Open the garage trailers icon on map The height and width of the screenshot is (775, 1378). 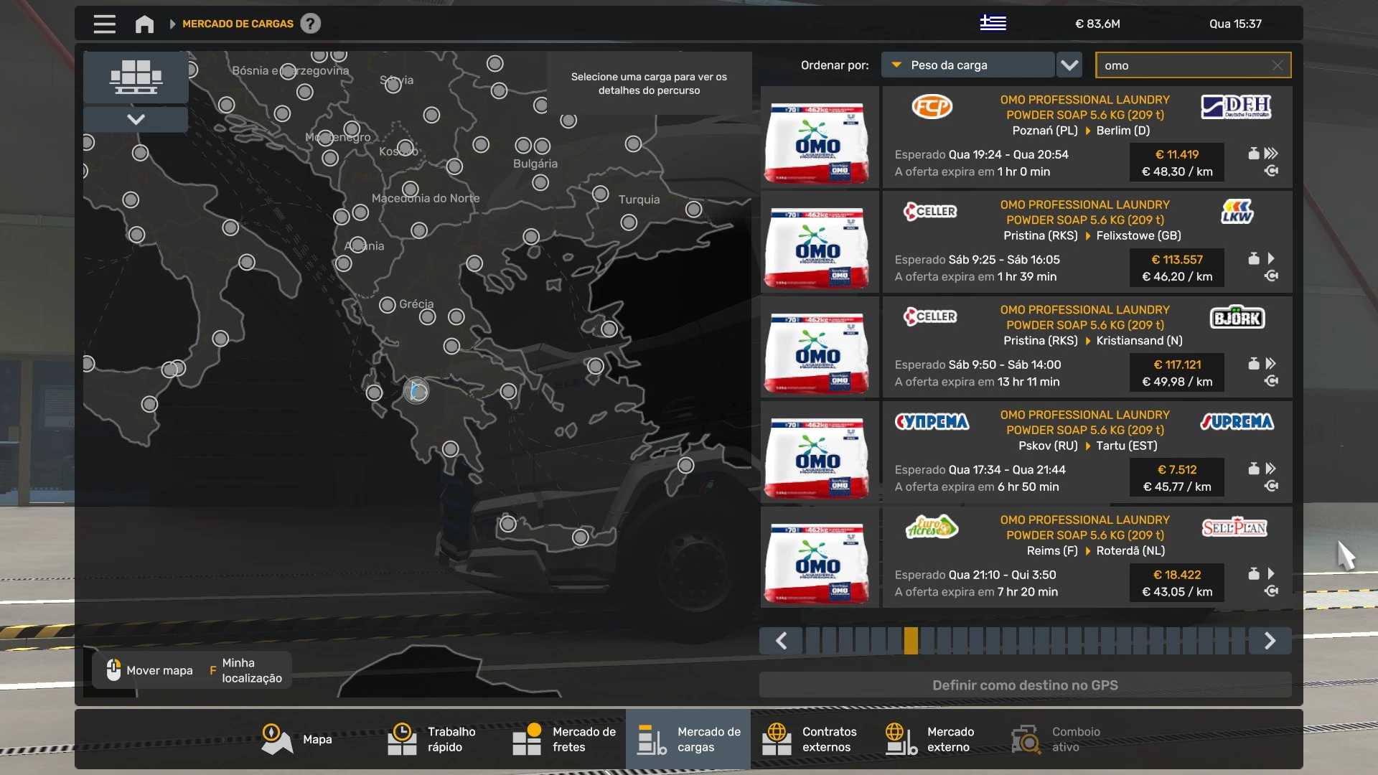click(x=136, y=77)
